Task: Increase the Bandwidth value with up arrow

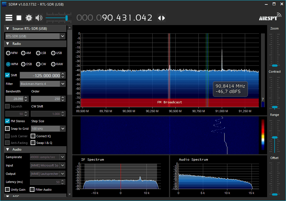Action: click(26, 97)
